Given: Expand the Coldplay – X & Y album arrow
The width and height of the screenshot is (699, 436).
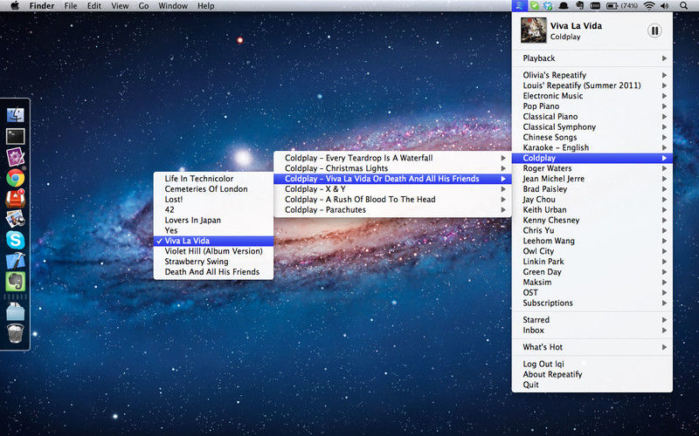Looking at the screenshot, I should coord(503,189).
